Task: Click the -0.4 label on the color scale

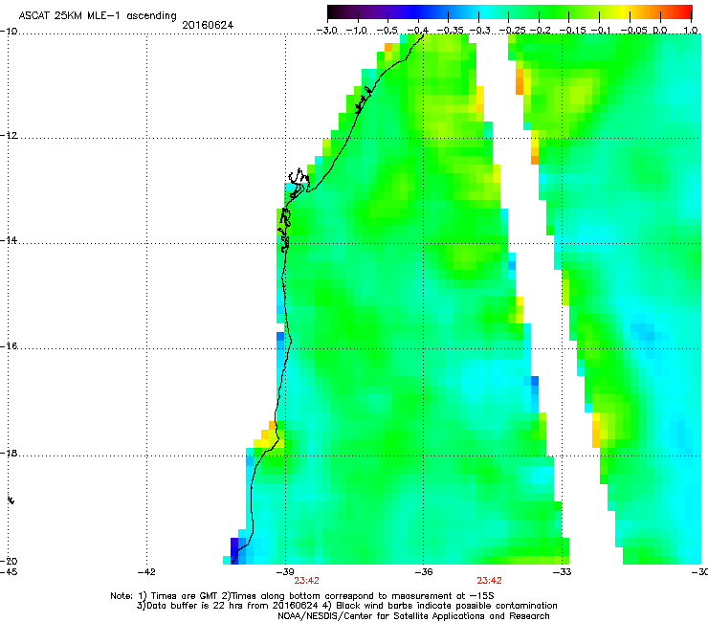Action: point(418,31)
